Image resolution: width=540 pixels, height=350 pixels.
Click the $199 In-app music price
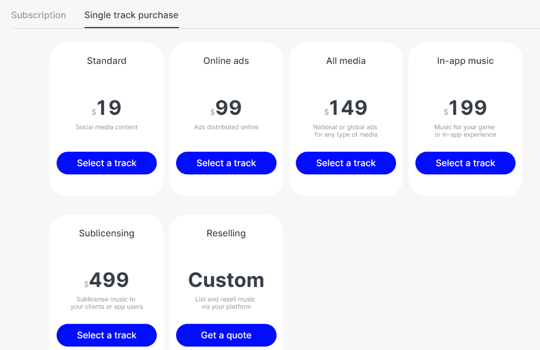(x=465, y=108)
